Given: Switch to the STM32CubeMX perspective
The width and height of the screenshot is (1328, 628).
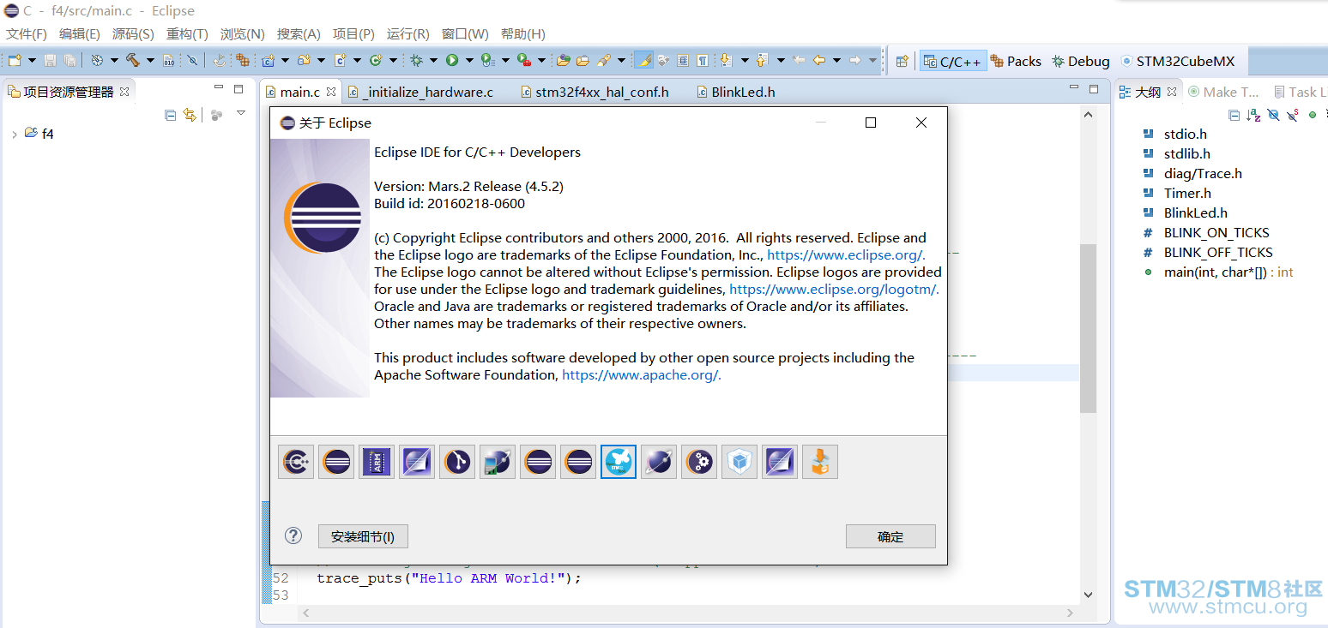Looking at the screenshot, I should 1177,61.
